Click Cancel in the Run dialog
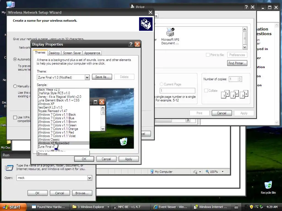The height and width of the screenshot is (211, 282). [59, 193]
